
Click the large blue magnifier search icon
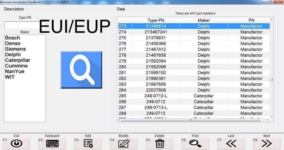(81, 70)
